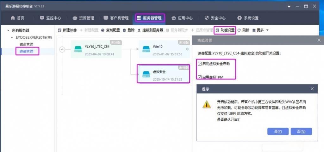
Task: Toggle 启用虚拟TPM checkbox
Action: (x=200, y=77)
